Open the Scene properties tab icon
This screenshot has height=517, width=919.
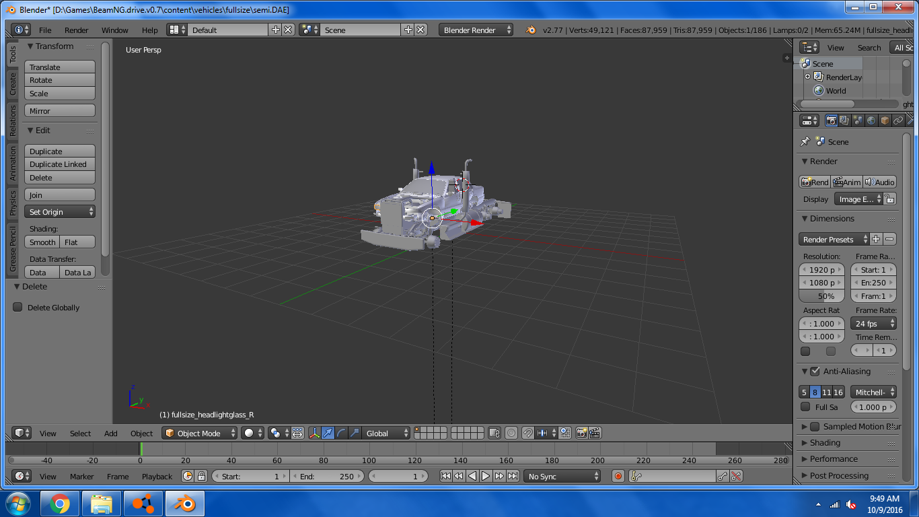[858, 120]
